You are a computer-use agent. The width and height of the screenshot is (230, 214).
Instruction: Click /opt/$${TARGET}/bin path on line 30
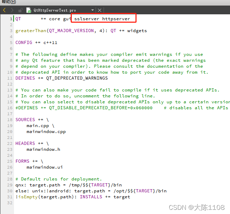[x=140, y=191]
